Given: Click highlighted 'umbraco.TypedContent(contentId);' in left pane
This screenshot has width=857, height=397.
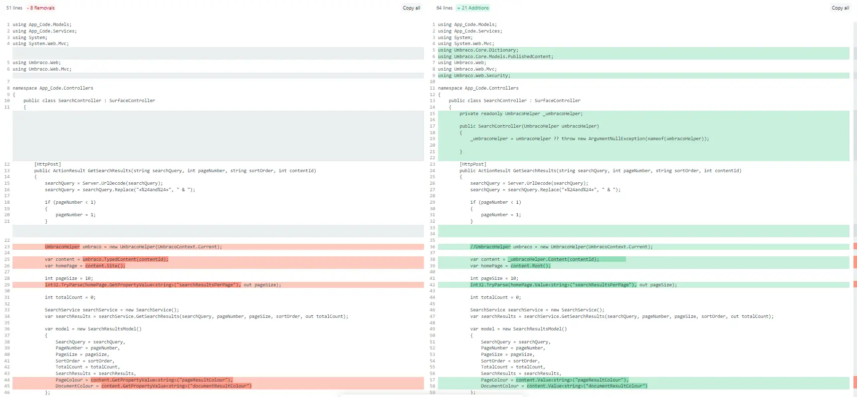Looking at the screenshot, I should [125, 259].
